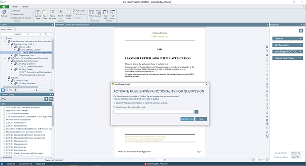Screen dimensions: 306x166
Task: Click the Properties settings gear icon
Action: click(x=301, y=31)
